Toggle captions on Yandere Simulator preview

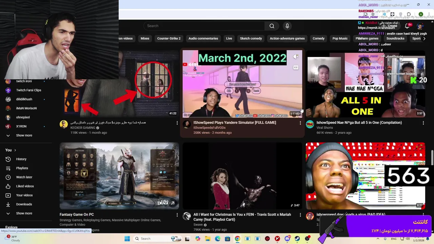[x=296, y=67]
